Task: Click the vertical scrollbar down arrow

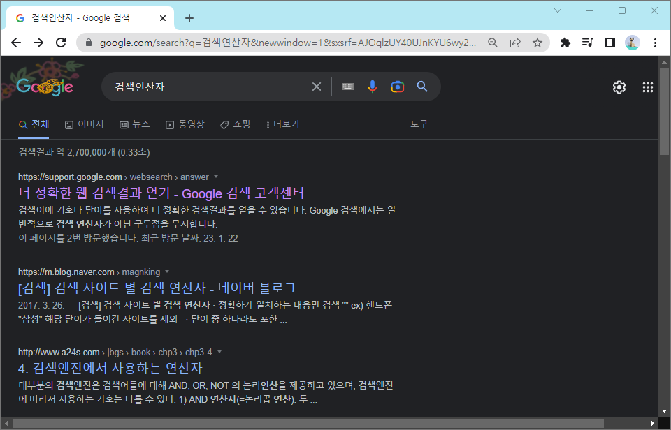Action: click(x=664, y=411)
